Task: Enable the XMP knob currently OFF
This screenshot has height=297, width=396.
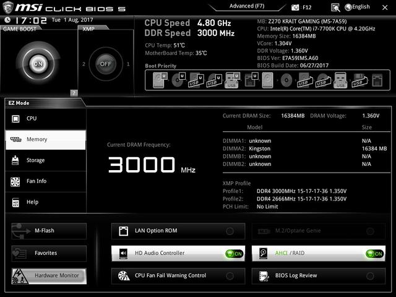Action: [x=106, y=64]
